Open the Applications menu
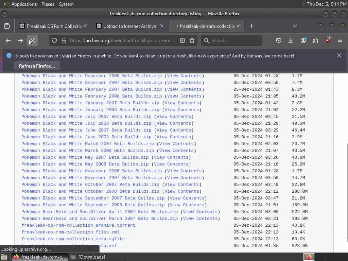This screenshot has height=261, width=348. pyautogui.click(x=24, y=4)
